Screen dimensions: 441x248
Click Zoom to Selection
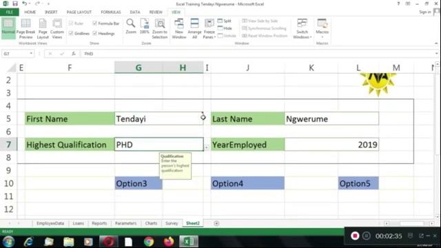pos(160,29)
